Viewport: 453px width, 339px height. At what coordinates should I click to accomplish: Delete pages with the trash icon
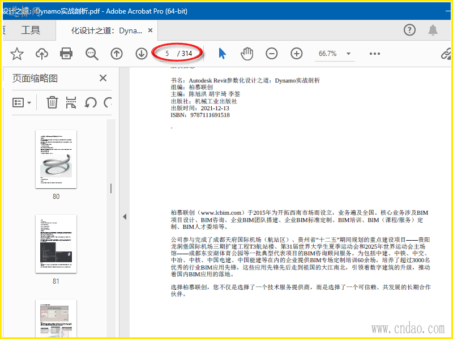52,102
